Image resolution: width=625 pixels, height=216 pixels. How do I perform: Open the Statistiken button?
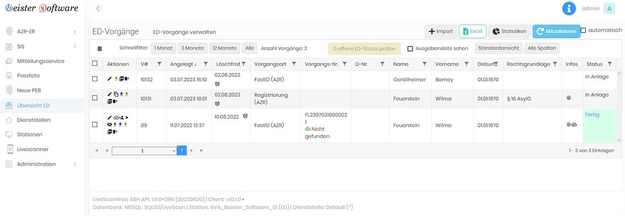510,31
